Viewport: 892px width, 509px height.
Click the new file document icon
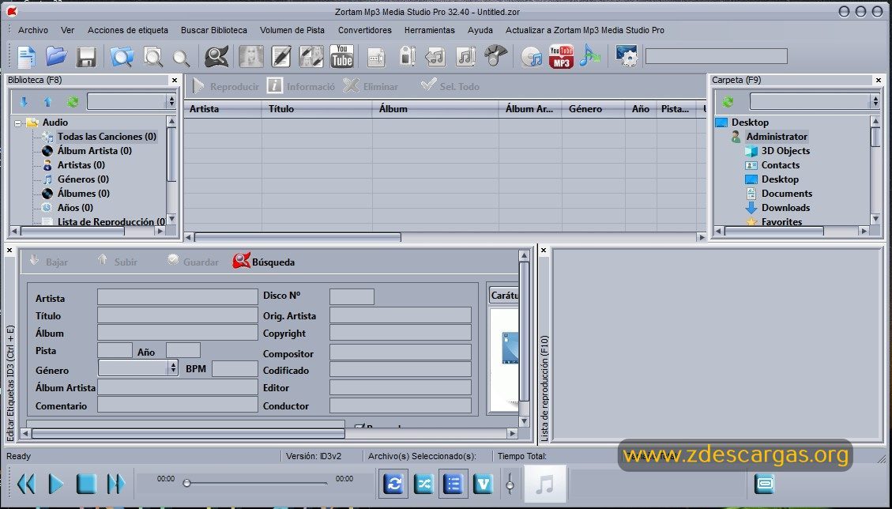coord(26,57)
